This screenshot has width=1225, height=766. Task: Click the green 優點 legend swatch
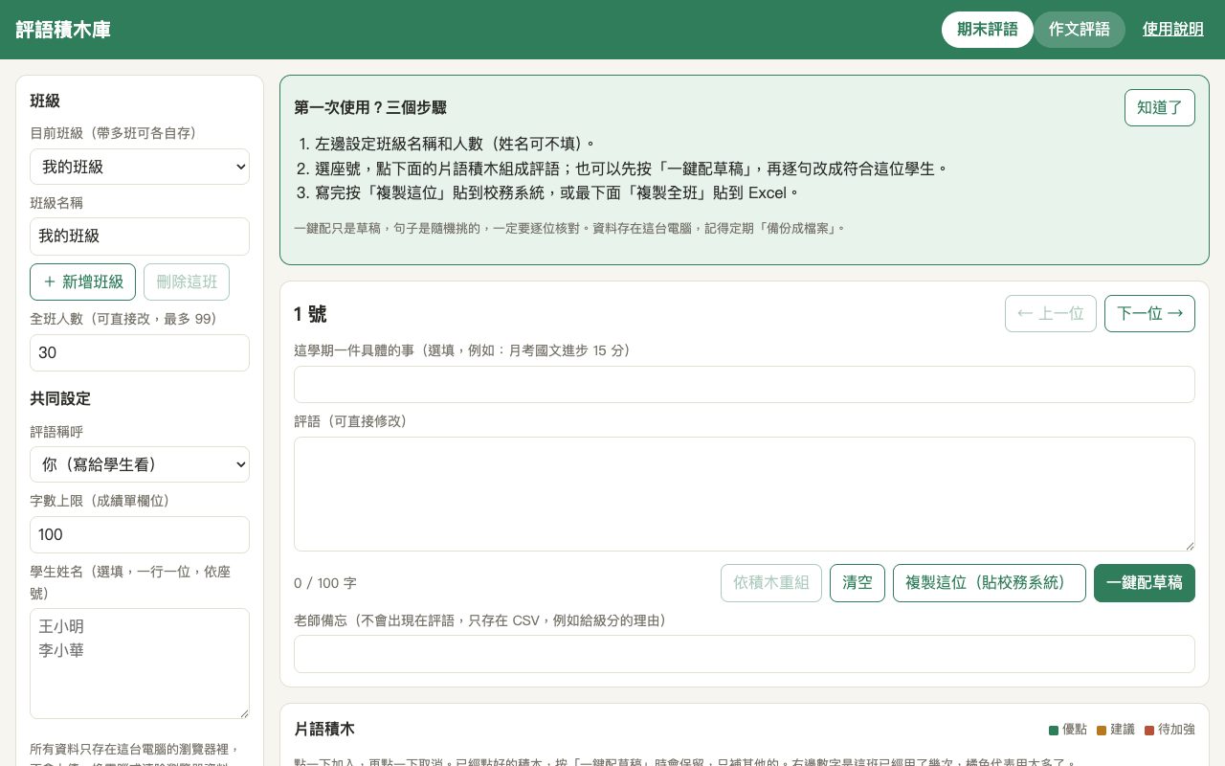(x=1054, y=730)
